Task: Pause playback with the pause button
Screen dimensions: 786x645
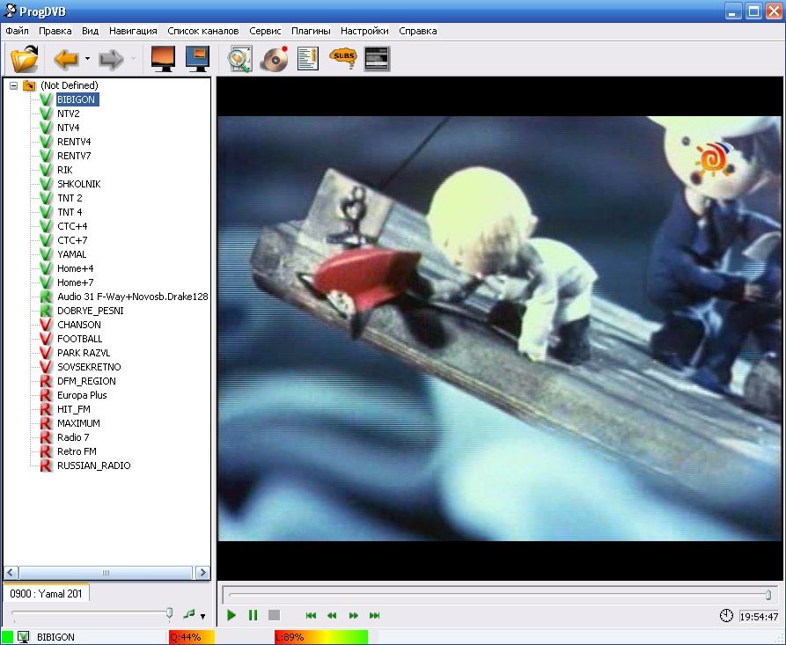Action: point(253,615)
